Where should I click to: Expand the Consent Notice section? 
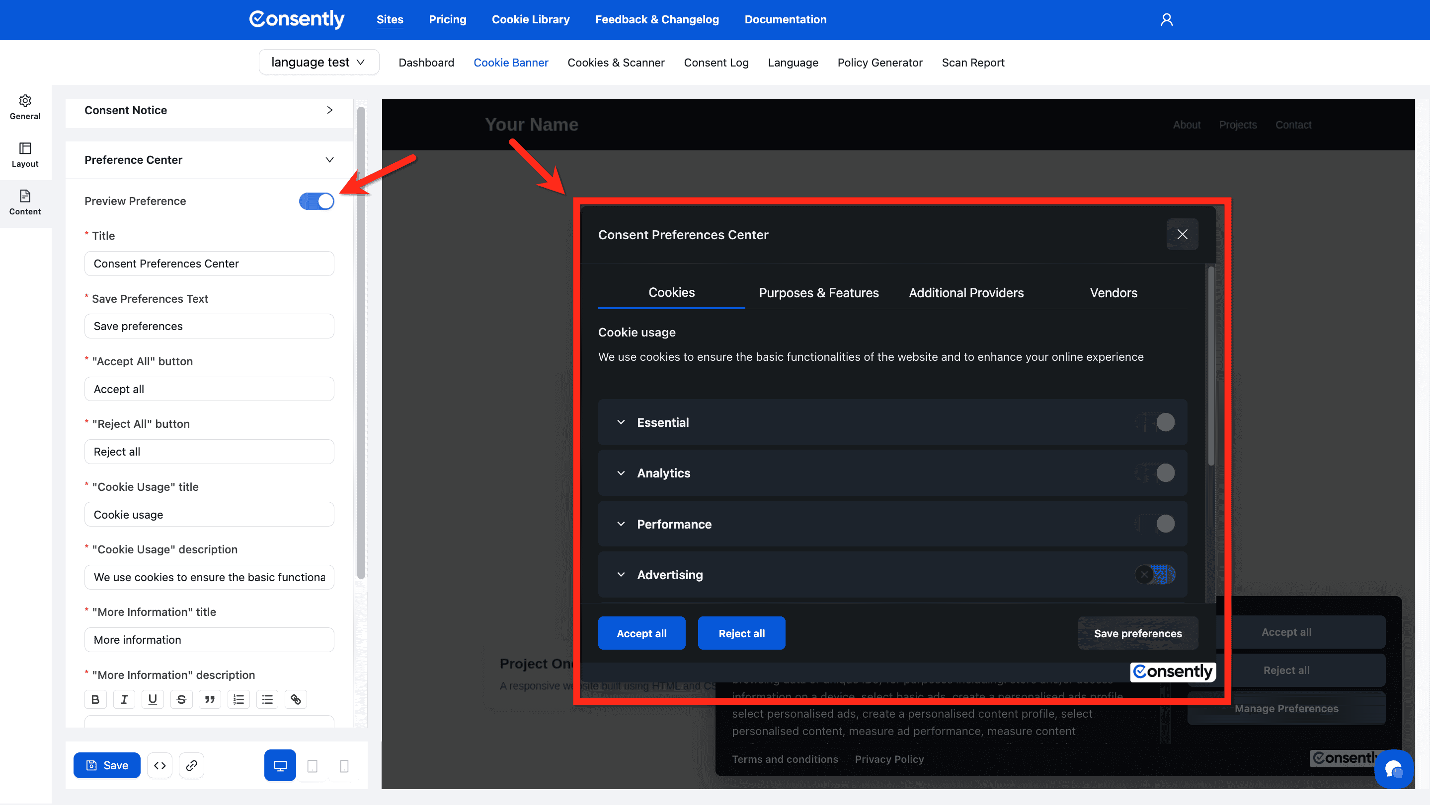coord(209,110)
